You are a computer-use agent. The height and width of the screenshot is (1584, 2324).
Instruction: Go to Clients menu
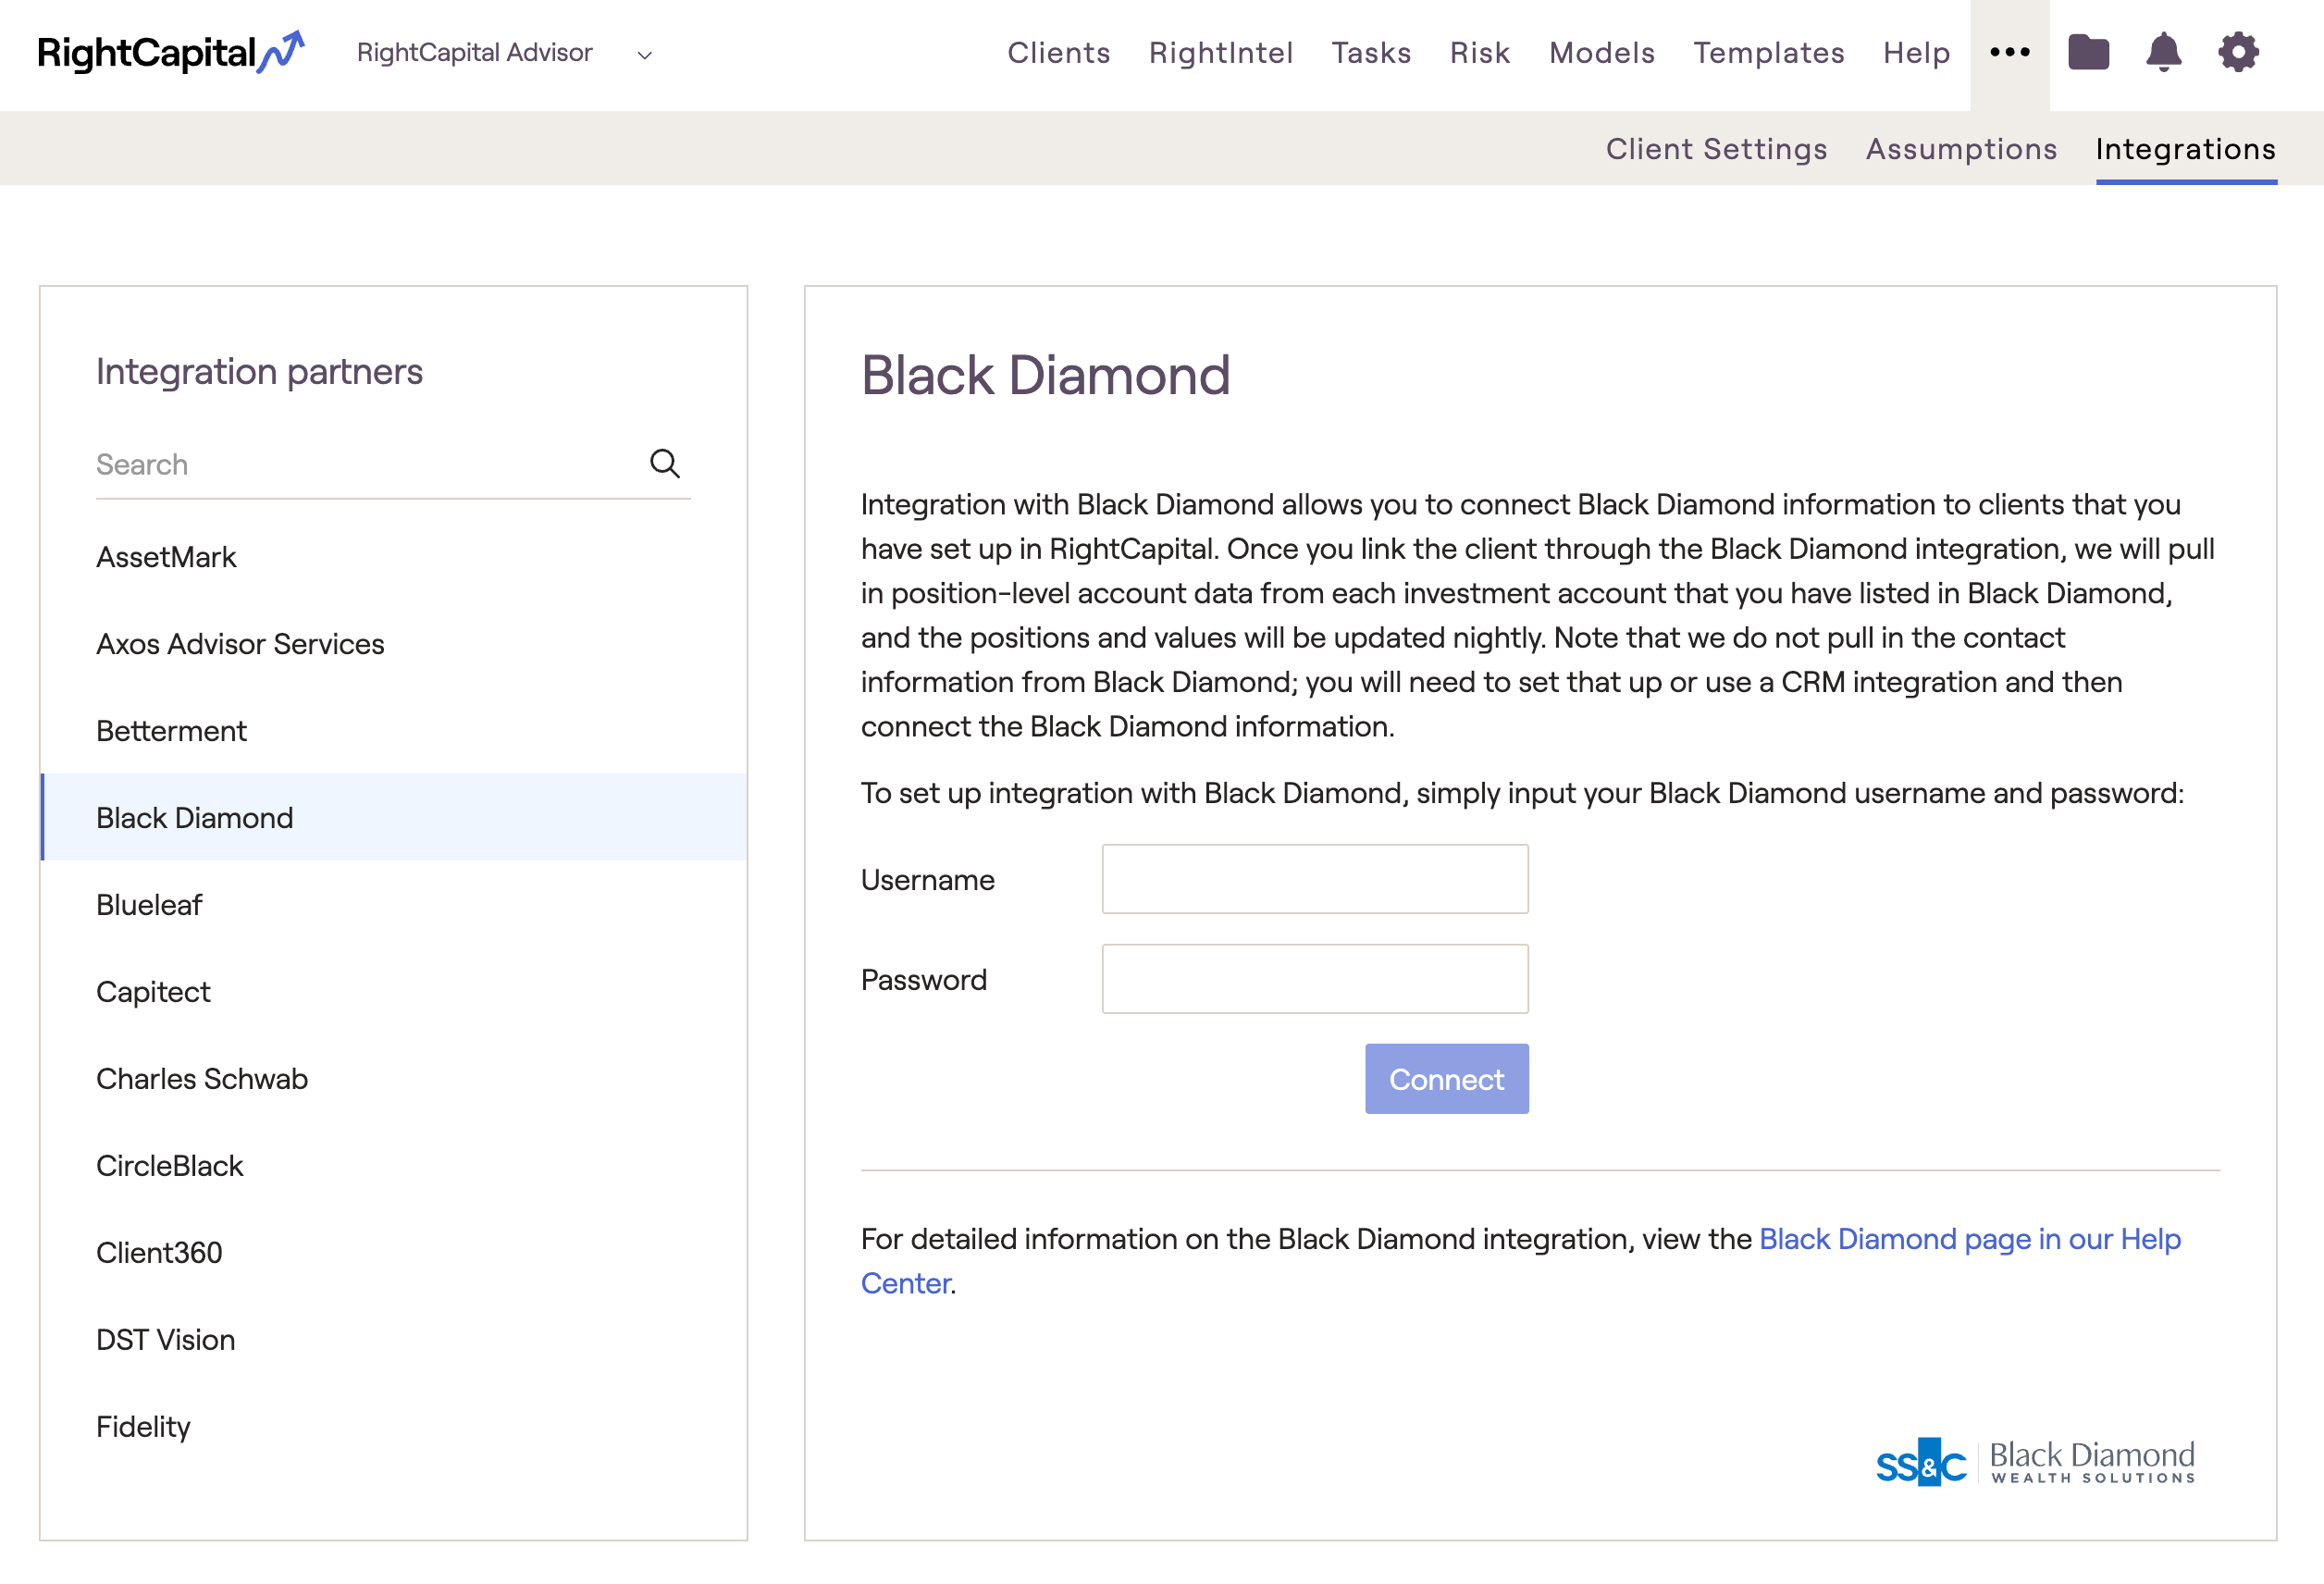pyautogui.click(x=1059, y=53)
